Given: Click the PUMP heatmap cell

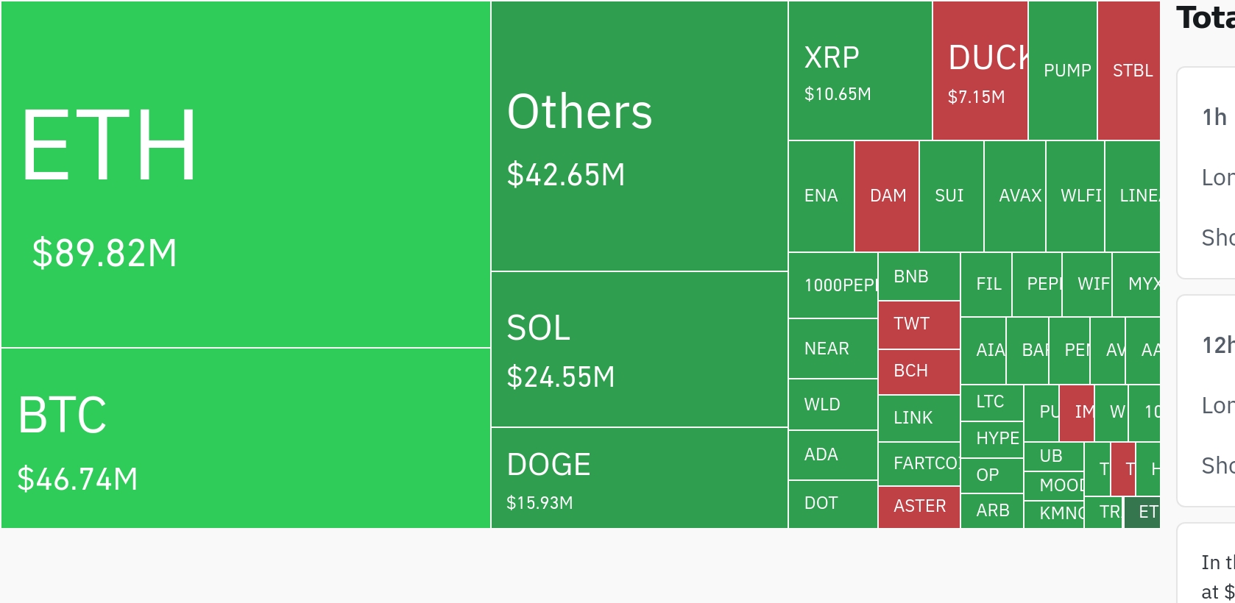Looking at the screenshot, I should [1062, 71].
